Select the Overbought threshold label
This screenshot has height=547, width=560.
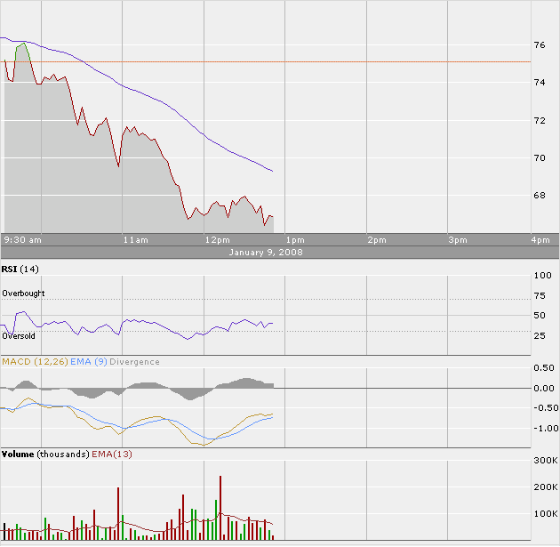(23, 293)
